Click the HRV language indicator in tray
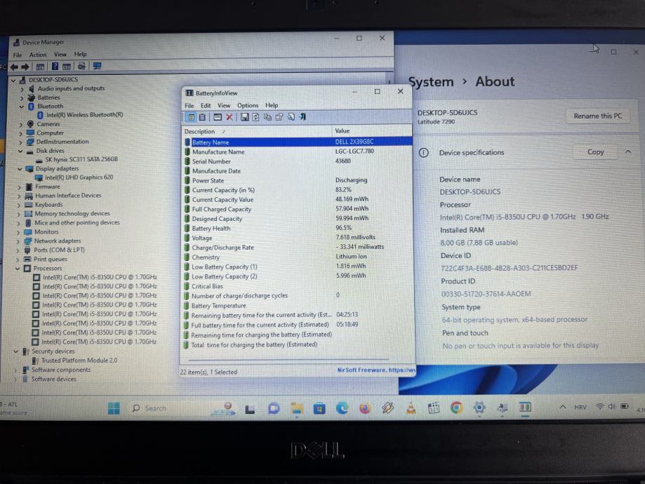This screenshot has width=645, height=484. pos(580,407)
